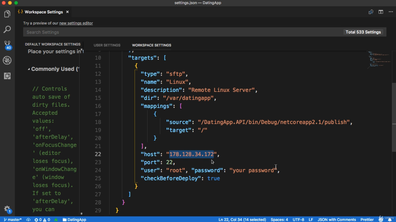Click the Synchronize Changes cloud icon
396x222 pixels.
click(28, 220)
